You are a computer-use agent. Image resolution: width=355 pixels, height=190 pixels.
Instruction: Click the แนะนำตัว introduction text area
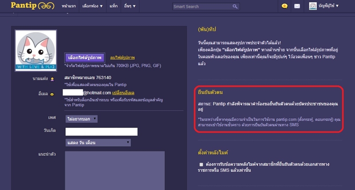coord(115,171)
